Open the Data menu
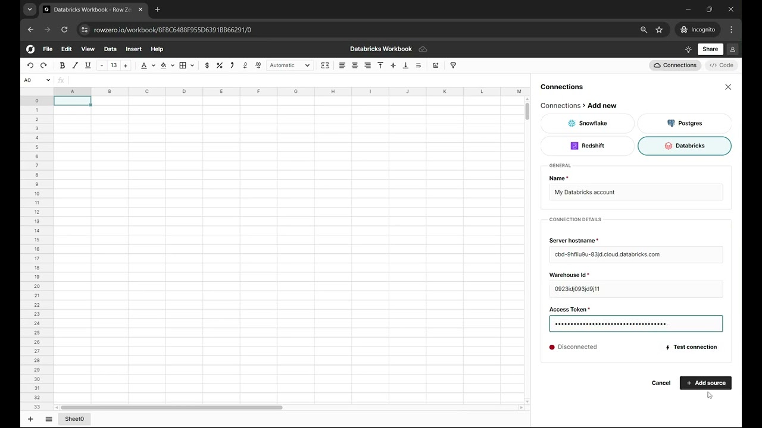Screen dimensions: 762x428 (x=110, y=49)
